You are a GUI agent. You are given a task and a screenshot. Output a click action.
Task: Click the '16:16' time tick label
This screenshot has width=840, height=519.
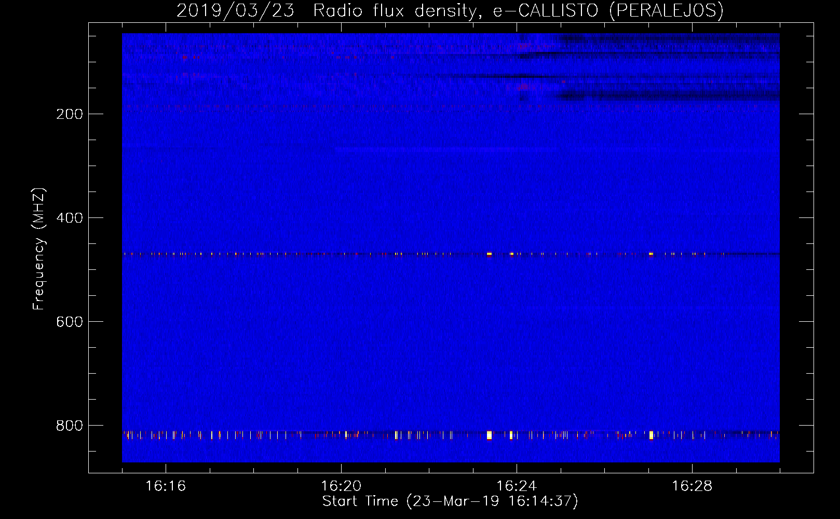(166, 486)
